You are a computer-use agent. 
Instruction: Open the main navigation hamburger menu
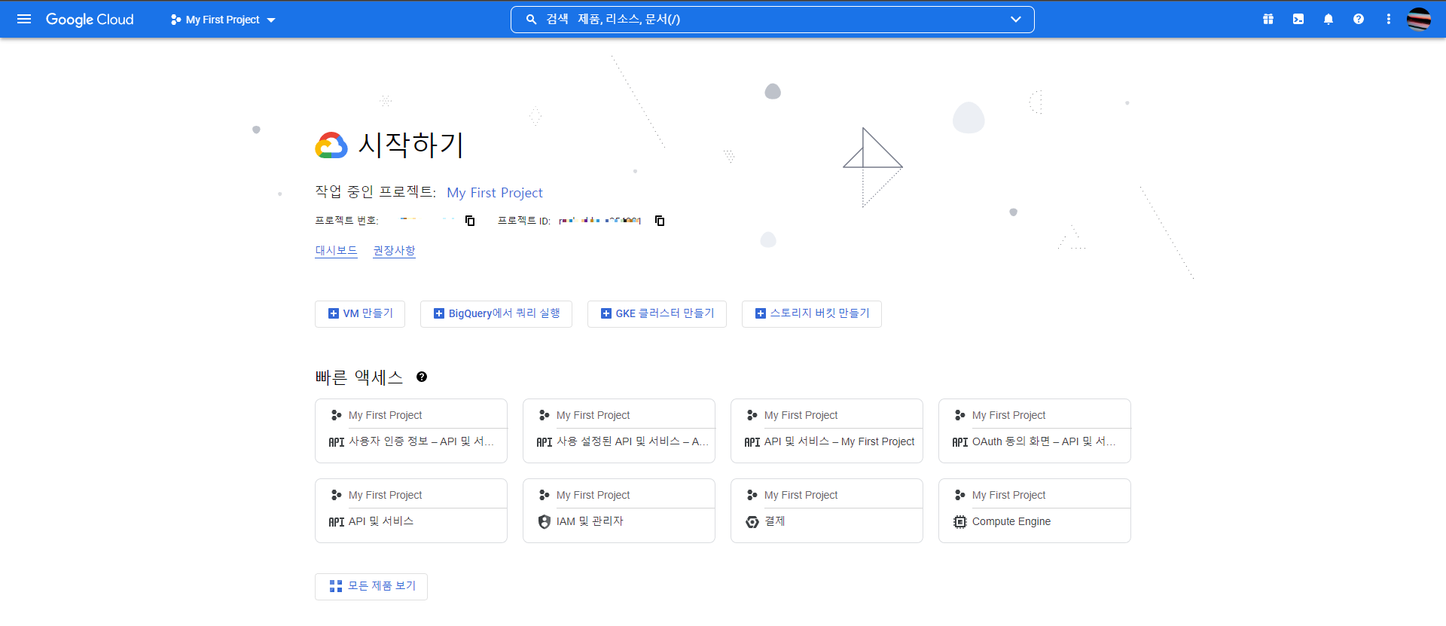click(x=24, y=19)
